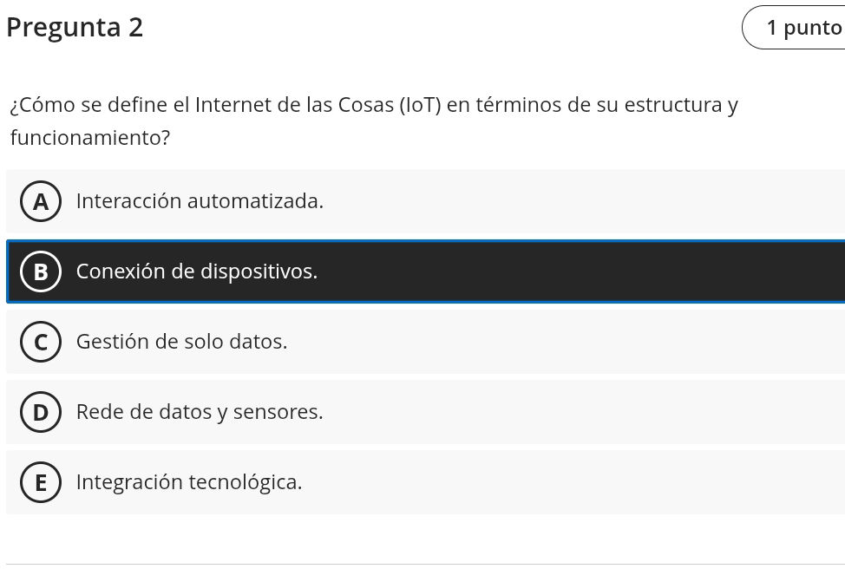Click the circled letter B icon
845x582 pixels.
pos(41,271)
